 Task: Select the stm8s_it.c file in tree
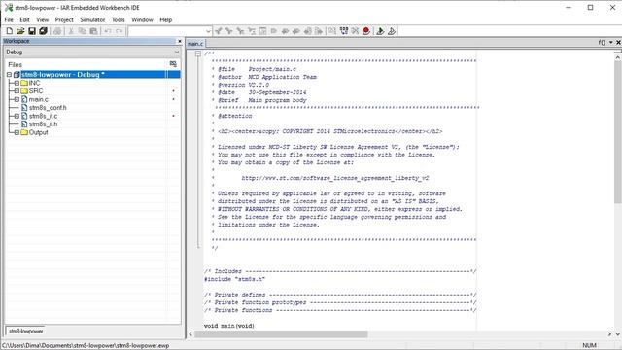click(x=43, y=116)
